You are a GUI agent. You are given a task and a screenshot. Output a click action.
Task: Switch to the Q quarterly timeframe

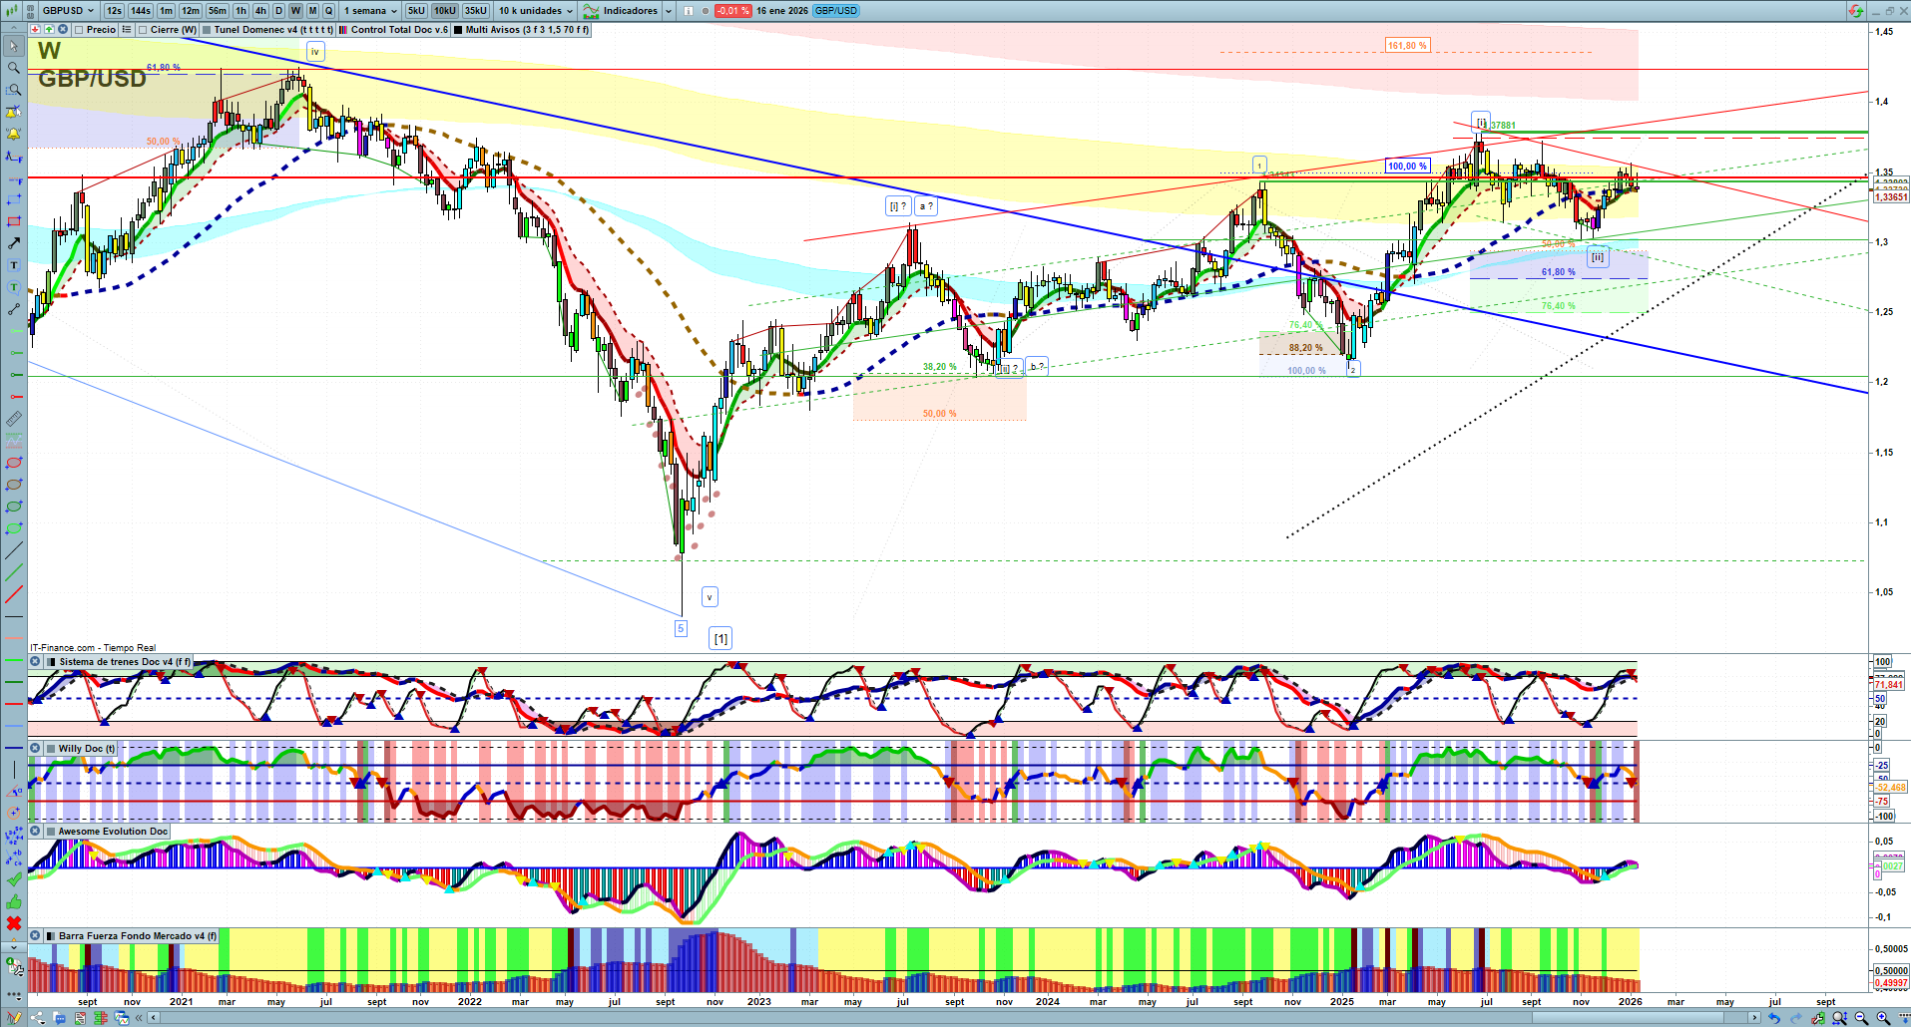click(x=328, y=11)
